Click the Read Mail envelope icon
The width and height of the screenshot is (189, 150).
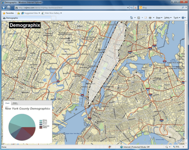(x=145, y=18)
